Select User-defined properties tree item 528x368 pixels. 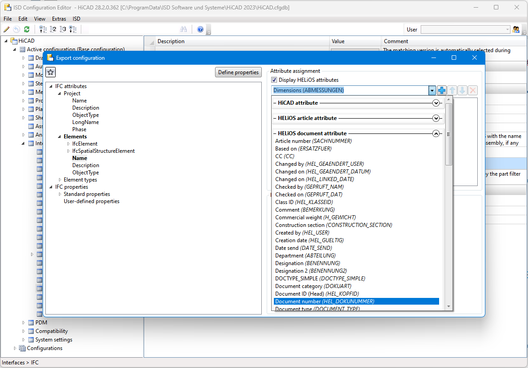[92, 201]
